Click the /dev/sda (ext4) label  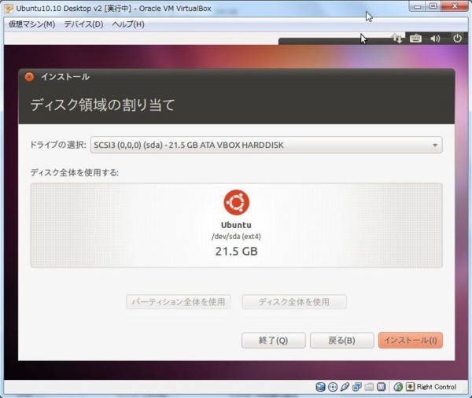point(236,237)
